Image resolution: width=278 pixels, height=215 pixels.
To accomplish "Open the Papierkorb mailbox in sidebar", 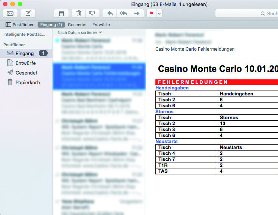I will click(x=28, y=82).
